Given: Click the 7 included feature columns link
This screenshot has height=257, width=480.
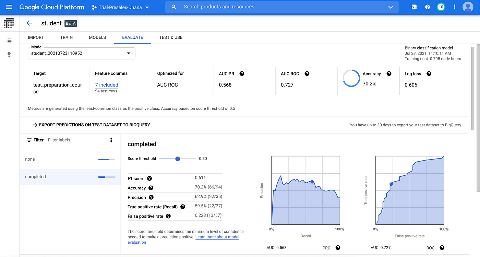Looking at the screenshot, I should pyautogui.click(x=106, y=85).
